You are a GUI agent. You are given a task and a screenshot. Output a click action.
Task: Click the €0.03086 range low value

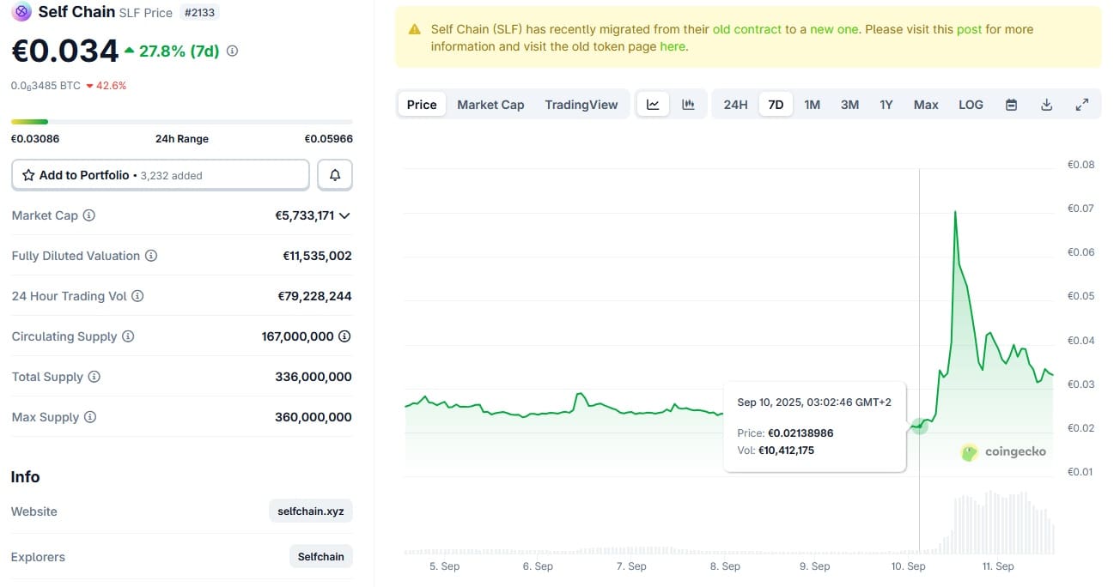[x=35, y=139]
